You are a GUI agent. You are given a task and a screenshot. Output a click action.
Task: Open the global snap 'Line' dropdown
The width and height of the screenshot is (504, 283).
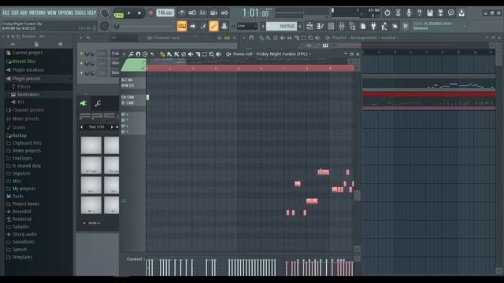tap(246, 26)
